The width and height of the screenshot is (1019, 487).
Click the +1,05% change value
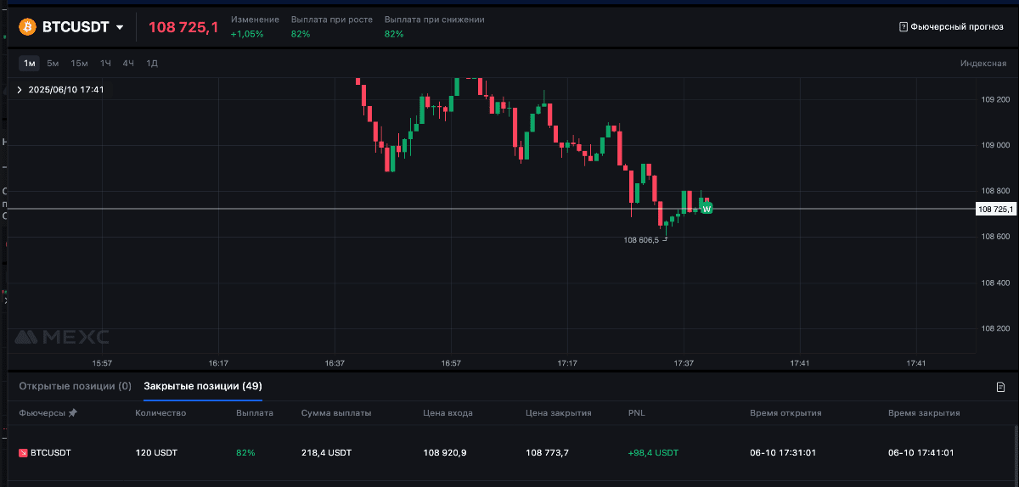(247, 34)
